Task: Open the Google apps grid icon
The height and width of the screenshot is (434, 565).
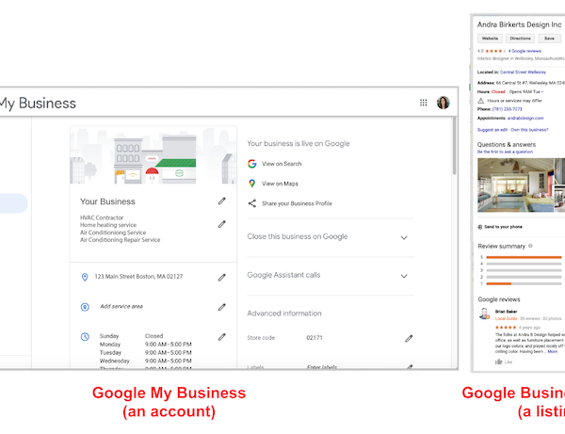Action: [423, 103]
